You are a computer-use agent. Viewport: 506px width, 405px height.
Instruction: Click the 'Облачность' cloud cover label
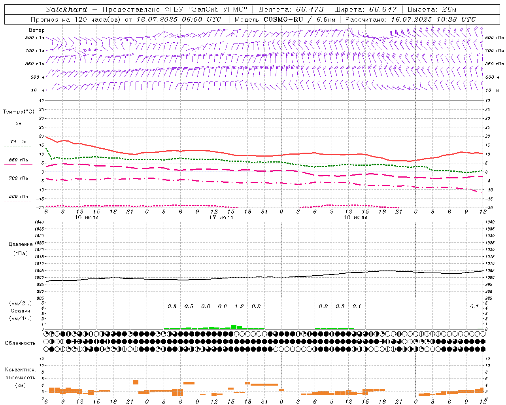[x=20, y=343]
